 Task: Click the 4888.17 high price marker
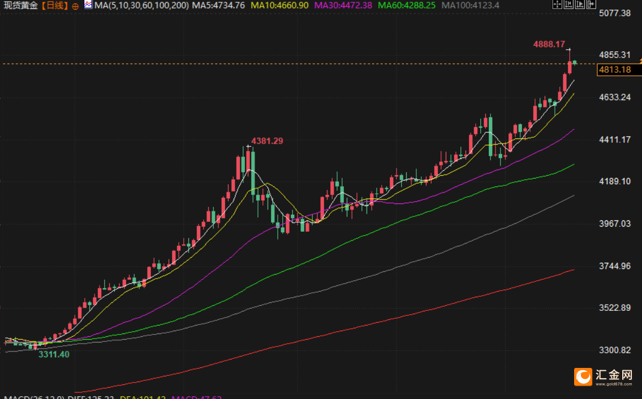(549, 44)
